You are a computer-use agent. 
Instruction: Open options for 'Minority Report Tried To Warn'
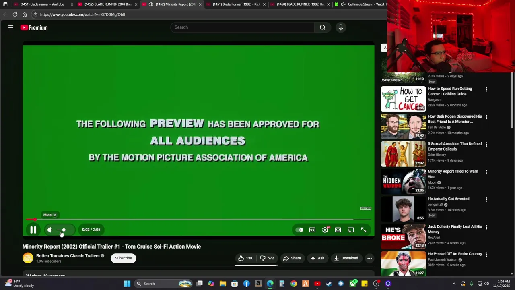(486, 172)
